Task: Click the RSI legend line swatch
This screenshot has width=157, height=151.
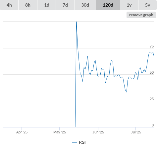Action: tap(75, 142)
